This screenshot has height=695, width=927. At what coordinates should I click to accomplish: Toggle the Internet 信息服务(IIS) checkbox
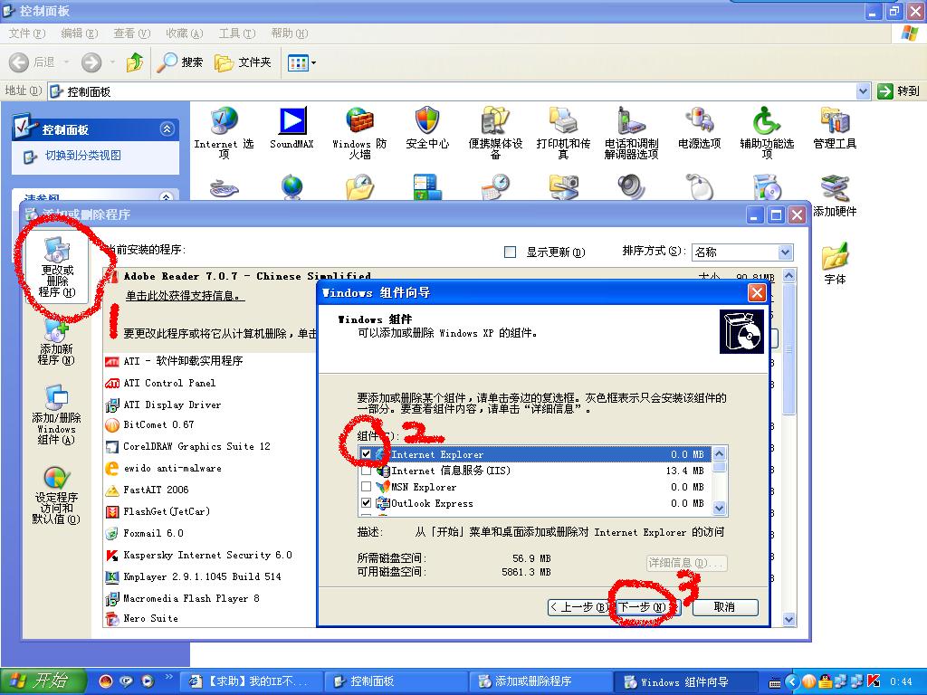[366, 471]
